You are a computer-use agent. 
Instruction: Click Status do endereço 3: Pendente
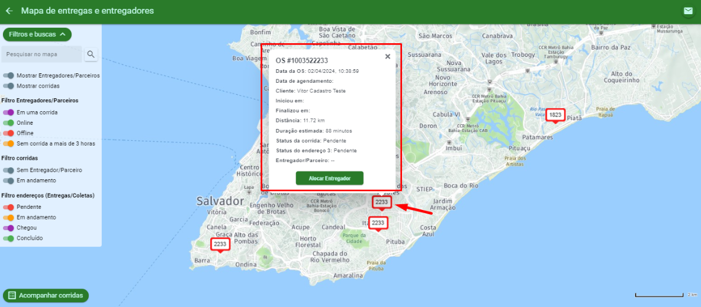pyautogui.click(x=316, y=151)
